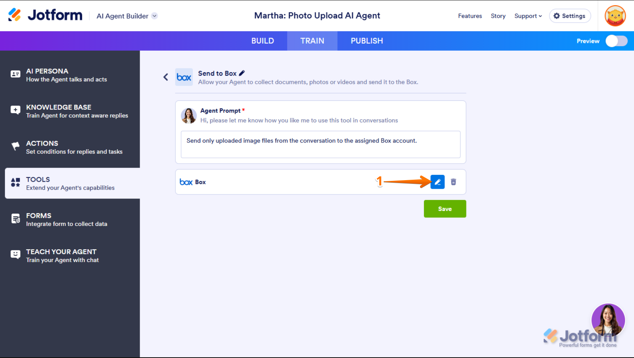The height and width of the screenshot is (358, 634).
Task: Toggle the Preview switch
Action: click(x=616, y=41)
